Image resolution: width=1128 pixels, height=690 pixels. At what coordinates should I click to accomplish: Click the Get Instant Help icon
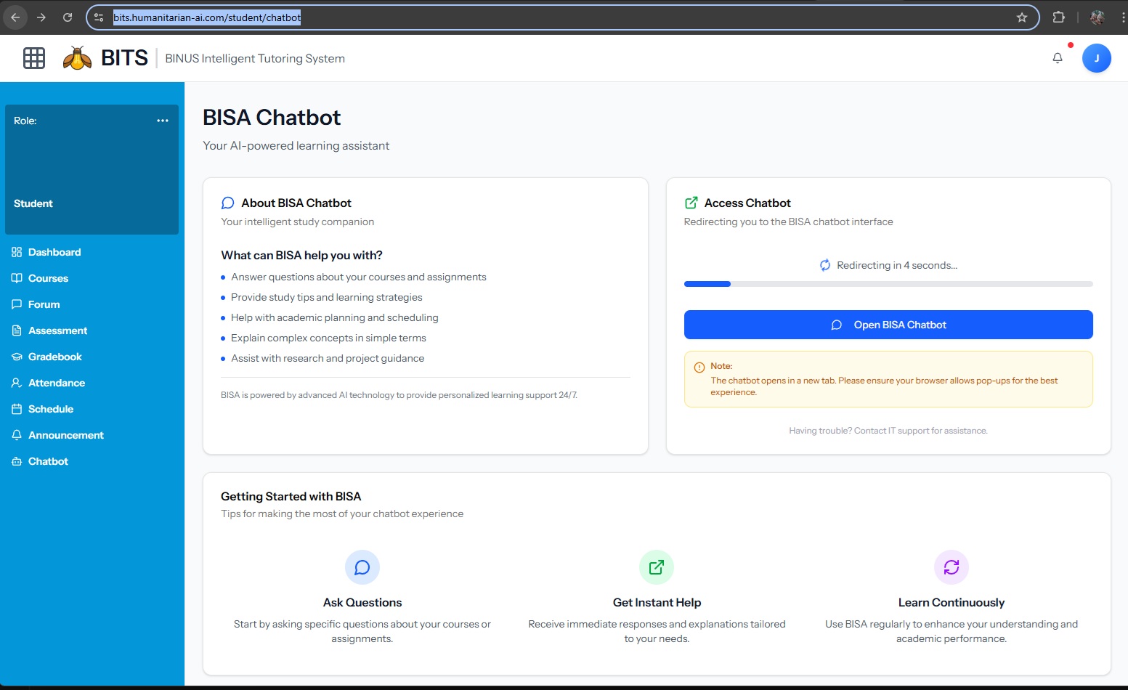657,567
